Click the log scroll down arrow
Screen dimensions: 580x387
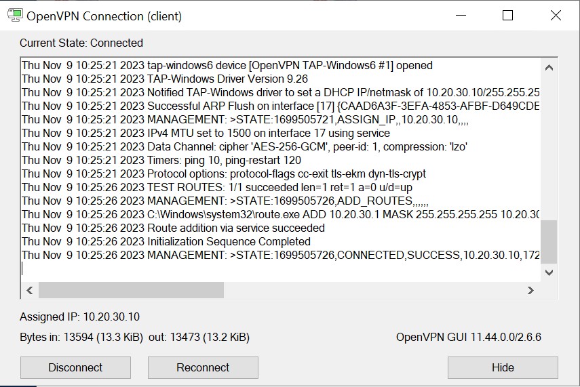point(549,272)
